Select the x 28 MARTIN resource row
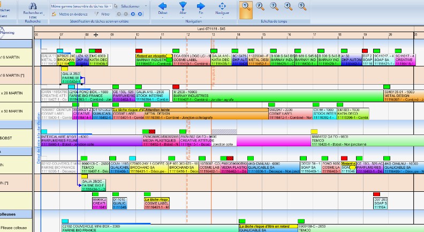424x232 pixels. [16, 93]
